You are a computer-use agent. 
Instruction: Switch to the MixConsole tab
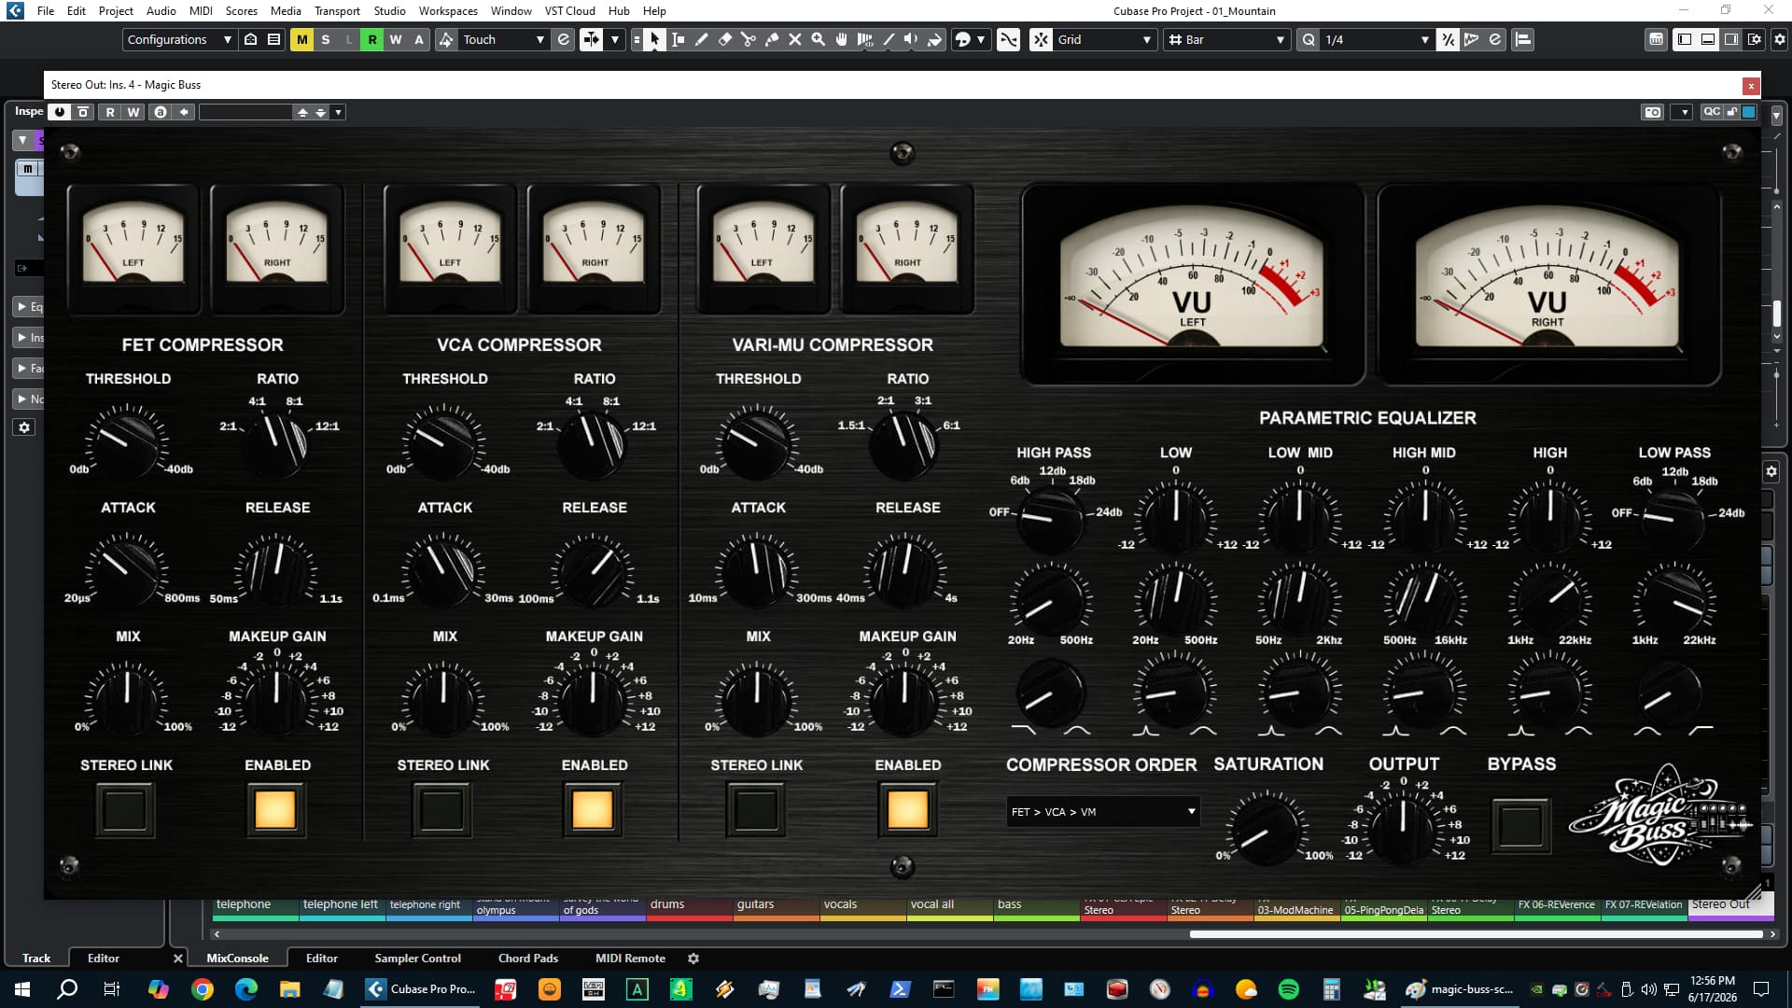pos(237,958)
